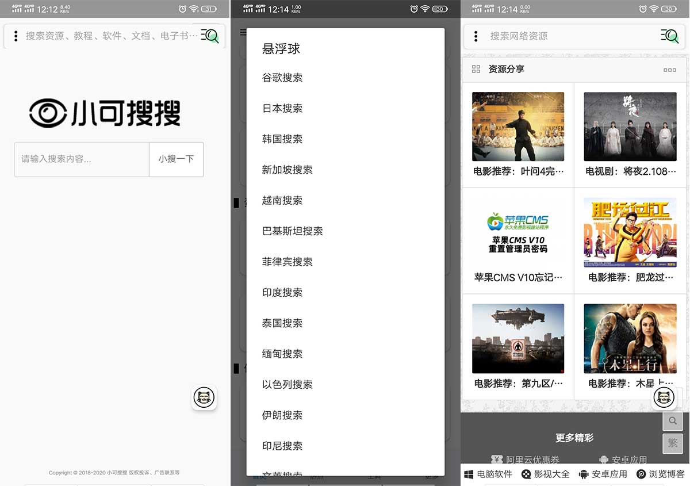This screenshot has width=690, height=486.
Task: Open three-dot menu in left phone search bar
Action: click(x=16, y=36)
